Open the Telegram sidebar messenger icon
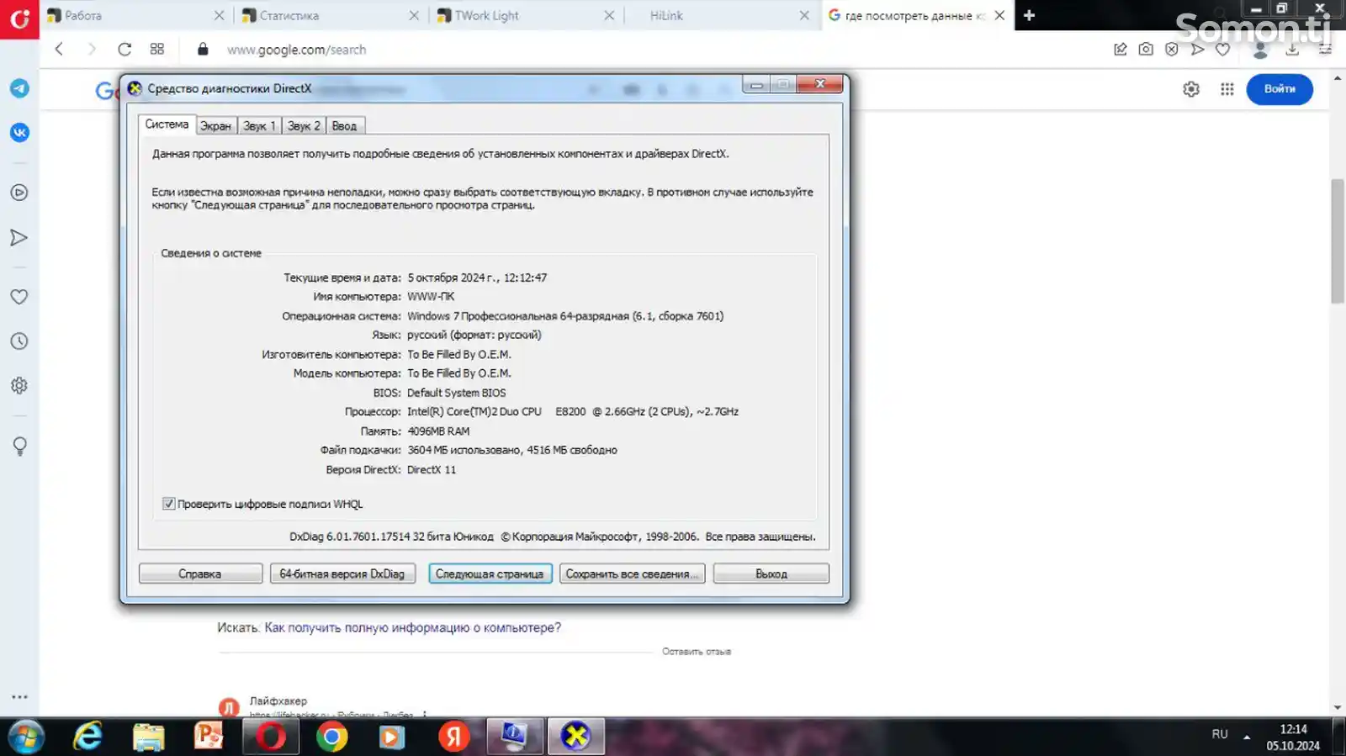Screen dimensions: 1346x756 (x=19, y=88)
